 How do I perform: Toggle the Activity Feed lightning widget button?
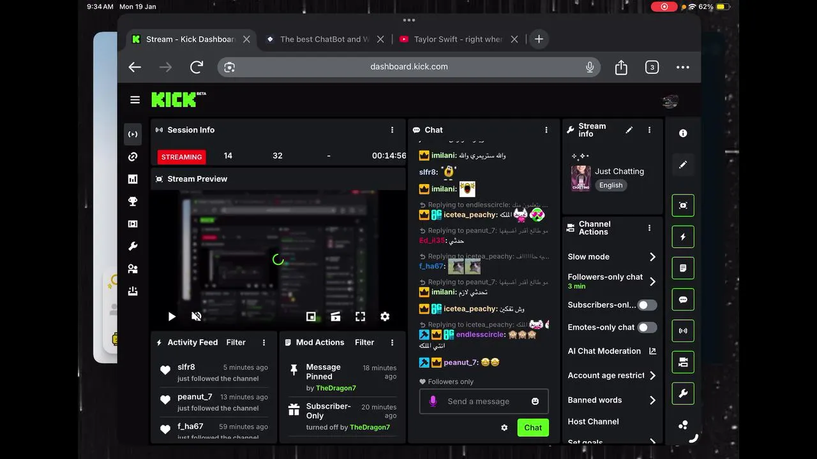click(683, 237)
